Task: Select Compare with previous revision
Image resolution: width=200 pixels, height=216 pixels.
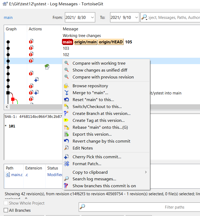Action: click(x=106, y=77)
